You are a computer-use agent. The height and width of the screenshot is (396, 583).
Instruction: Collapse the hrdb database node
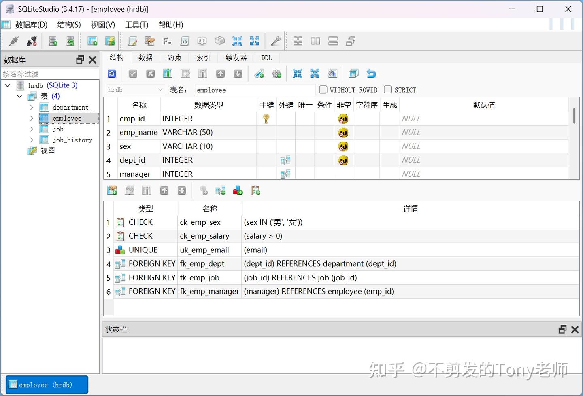click(7, 85)
